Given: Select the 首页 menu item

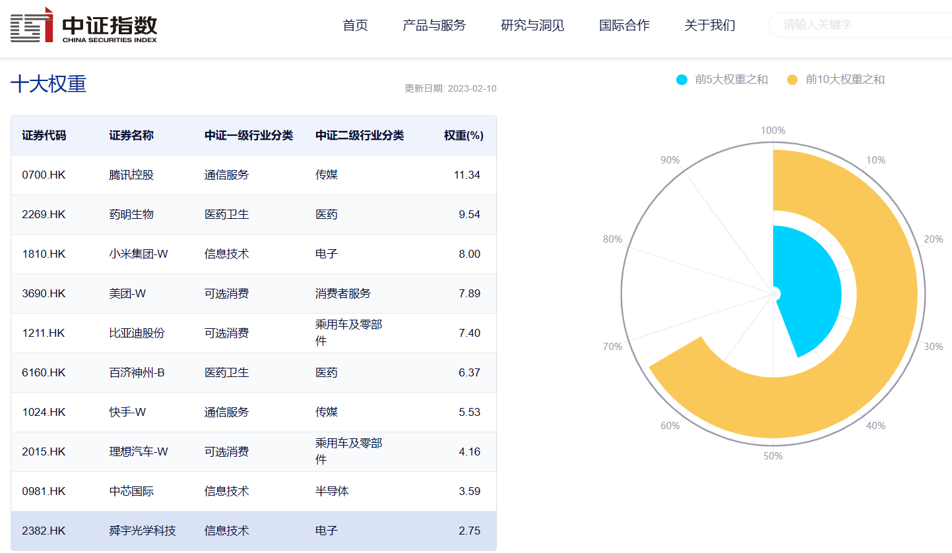Looking at the screenshot, I should point(355,25).
